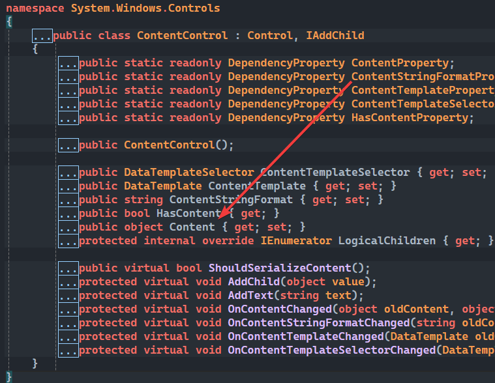Click the IAddChild interface name

tap(335, 36)
